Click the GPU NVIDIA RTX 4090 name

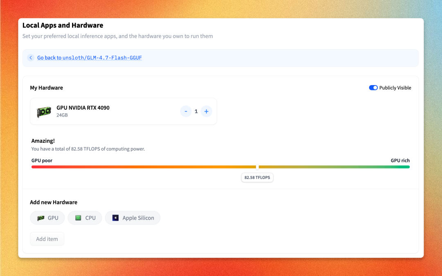[83, 108]
